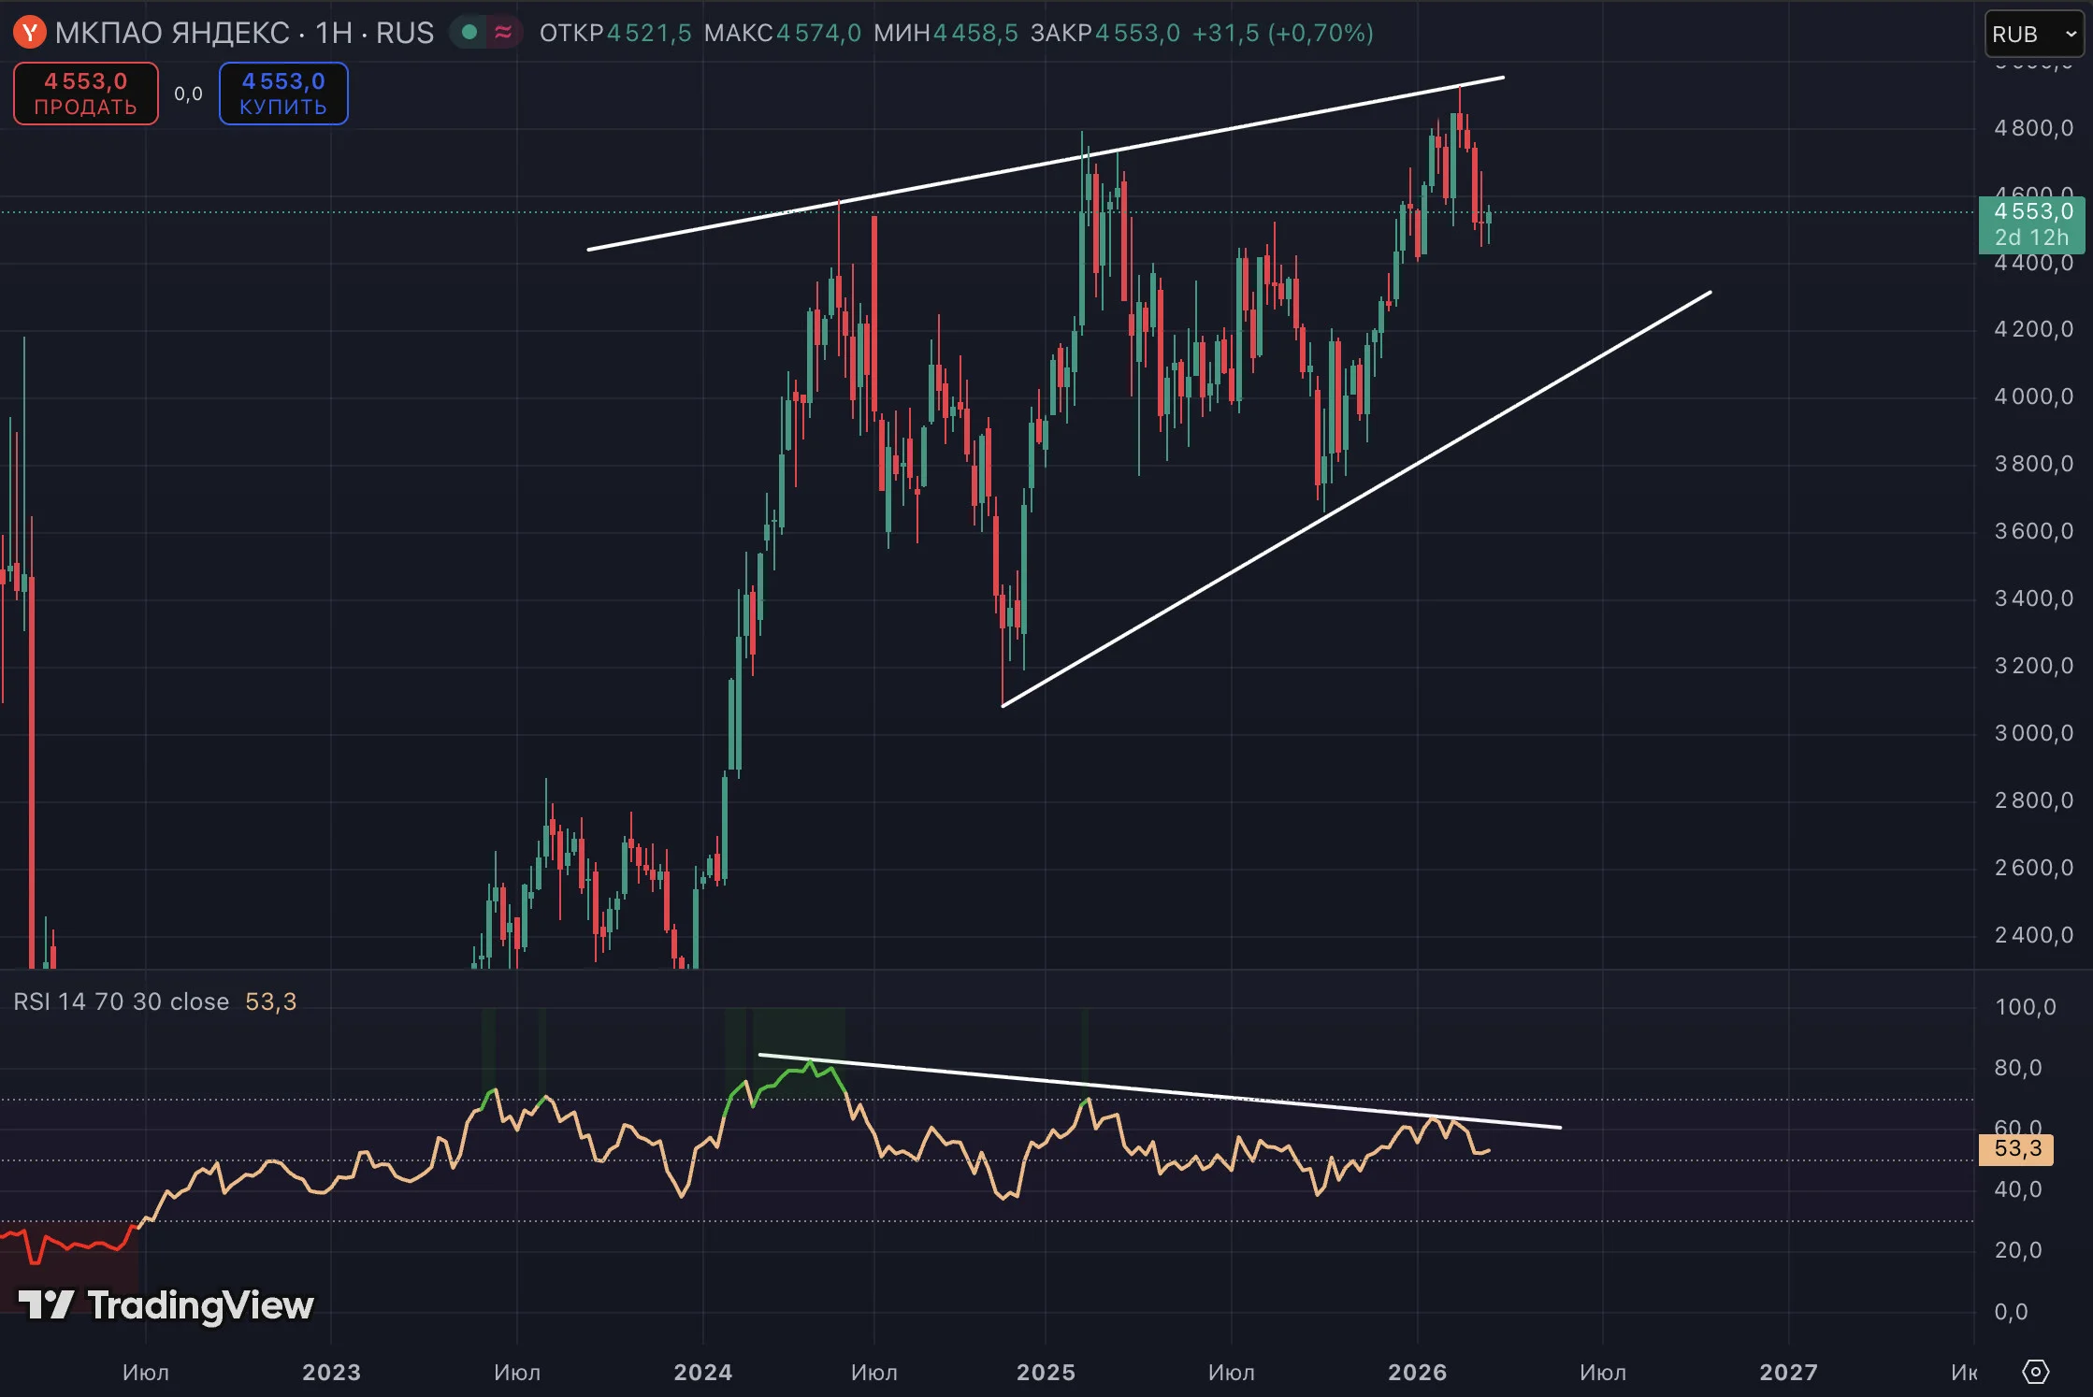Select the descending white RSI trend line

pyautogui.click(x=1160, y=1091)
